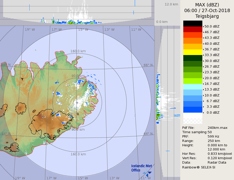Pick the light cyan 13.3 dBZ swatch
The image size is (234, 180).
pos(193,87)
